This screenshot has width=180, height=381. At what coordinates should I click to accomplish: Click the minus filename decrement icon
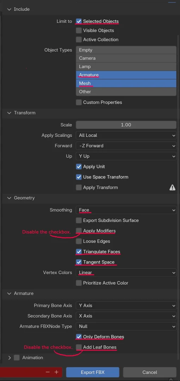tap(48, 372)
